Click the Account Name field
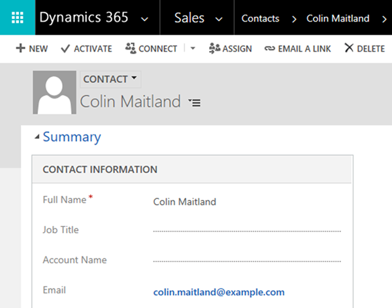The image size is (392, 308). click(x=247, y=260)
